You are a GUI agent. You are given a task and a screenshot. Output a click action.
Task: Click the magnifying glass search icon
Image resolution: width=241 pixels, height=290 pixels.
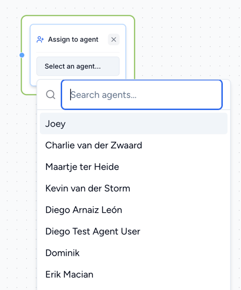click(x=51, y=94)
